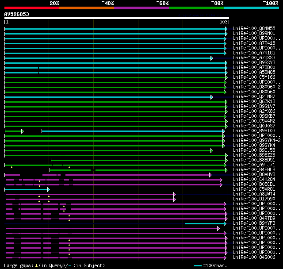Click the arrowhead ending the A7QXS3 alignment
Screen dimensions: 283x269
pyautogui.click(x=212, y=58)
